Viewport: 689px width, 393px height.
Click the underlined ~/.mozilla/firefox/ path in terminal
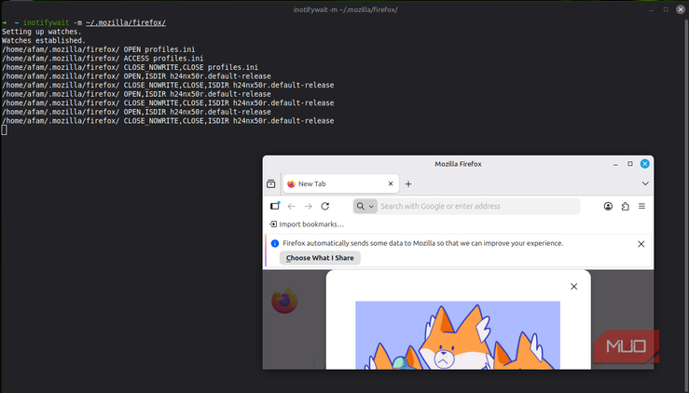click(126, 23)
